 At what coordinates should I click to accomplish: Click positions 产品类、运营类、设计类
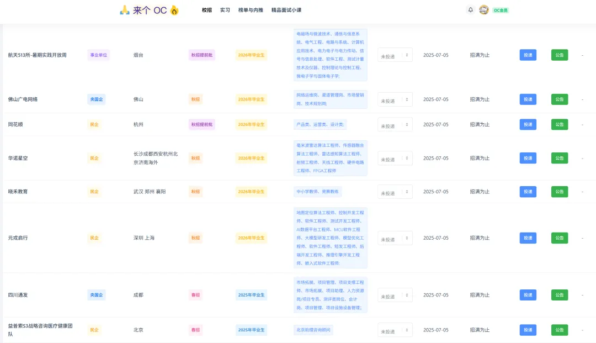[320, 124]
